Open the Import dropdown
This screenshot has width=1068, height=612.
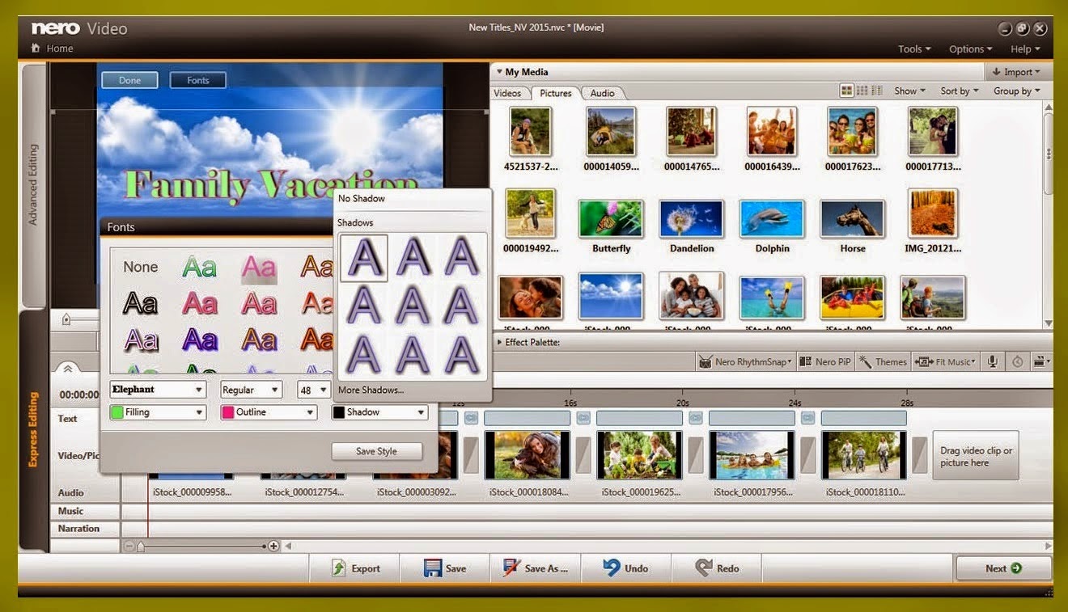tap(1018, 72)
